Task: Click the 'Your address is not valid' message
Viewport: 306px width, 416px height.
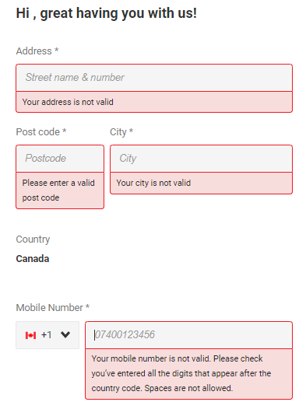Action: tap(68, 102)
